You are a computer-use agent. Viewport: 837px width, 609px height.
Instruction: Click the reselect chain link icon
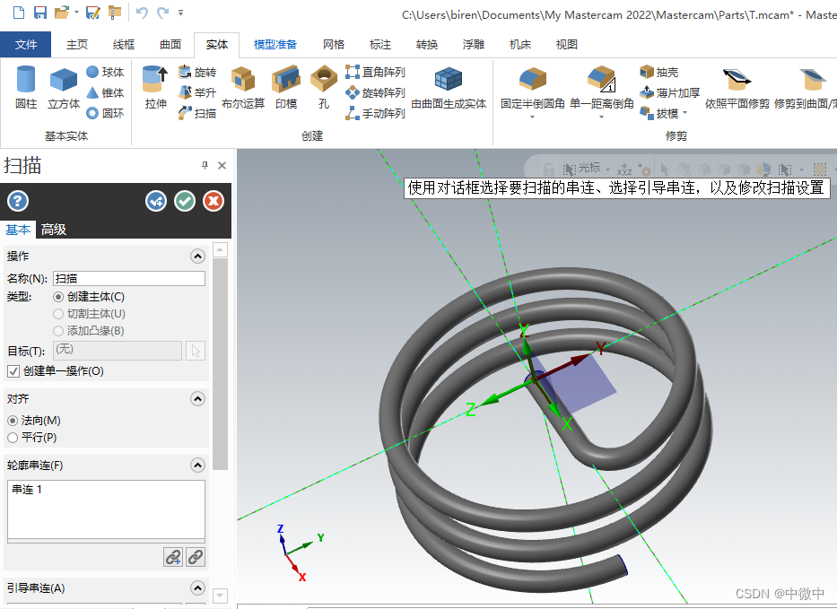coord(196,557)
